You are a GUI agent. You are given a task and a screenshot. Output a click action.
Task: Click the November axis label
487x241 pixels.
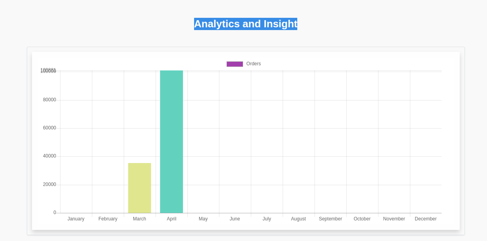pyautogui.click(x=394, y=219)
